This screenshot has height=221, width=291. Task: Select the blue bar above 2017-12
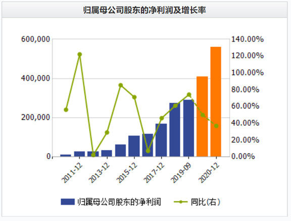tap(161, 140)
